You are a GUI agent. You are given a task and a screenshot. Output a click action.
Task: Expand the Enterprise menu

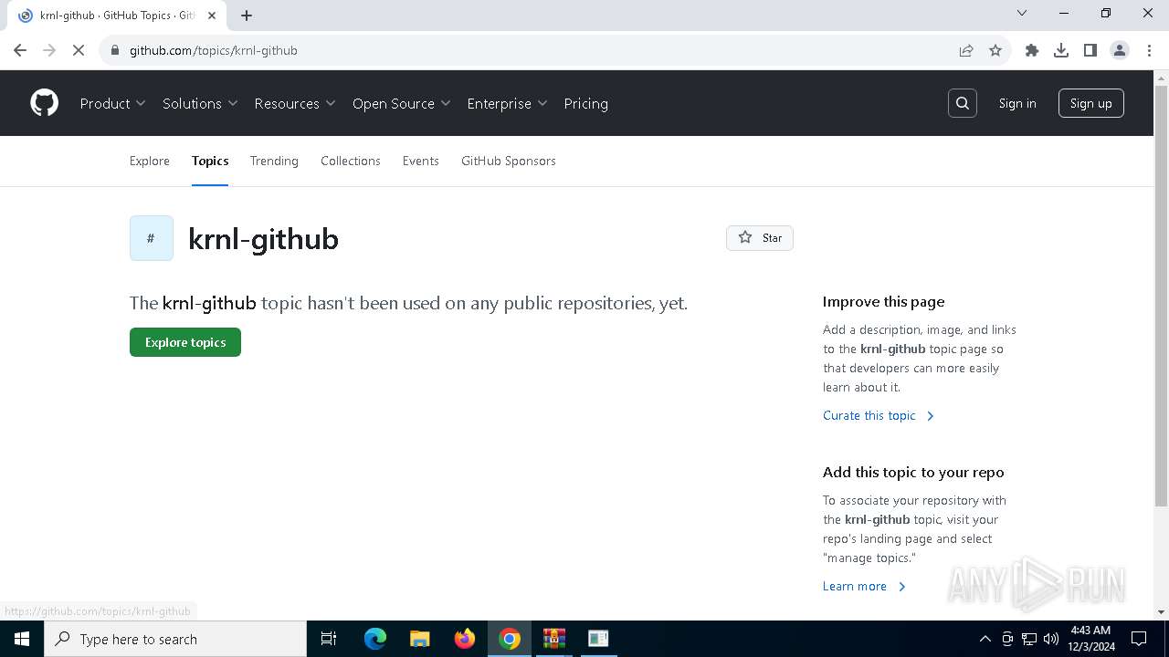[507, 103]
